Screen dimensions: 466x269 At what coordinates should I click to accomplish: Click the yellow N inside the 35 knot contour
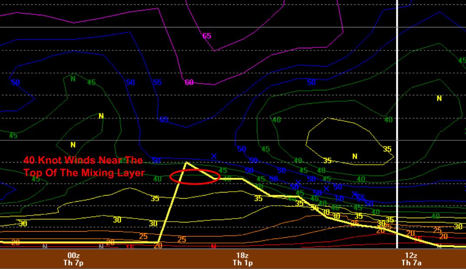coord(354,156)
